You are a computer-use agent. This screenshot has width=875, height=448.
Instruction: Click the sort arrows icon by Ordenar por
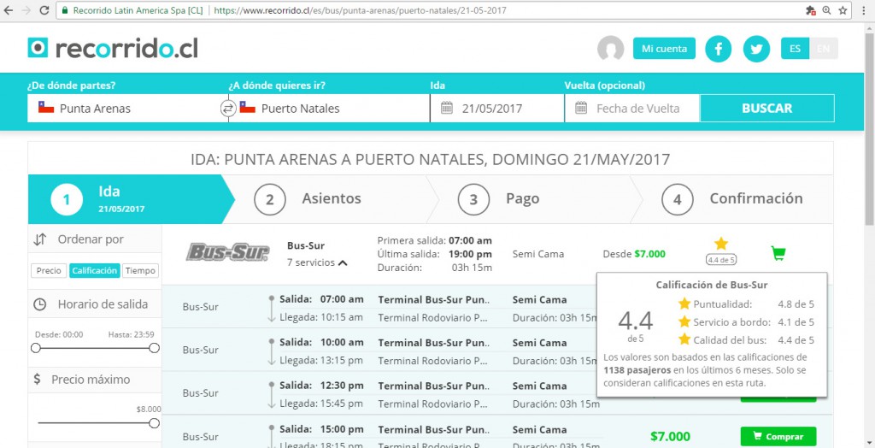tap(39, 239)
